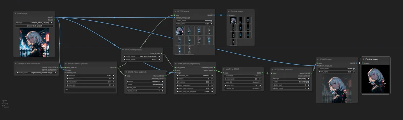
Task: Click the mask input socket on MASK to SEGS
Action: (223, 73)
